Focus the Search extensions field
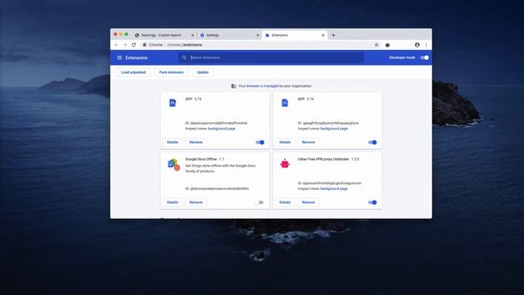 (x=271, y=57)
